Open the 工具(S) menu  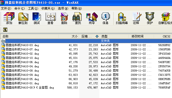(33, 8)
